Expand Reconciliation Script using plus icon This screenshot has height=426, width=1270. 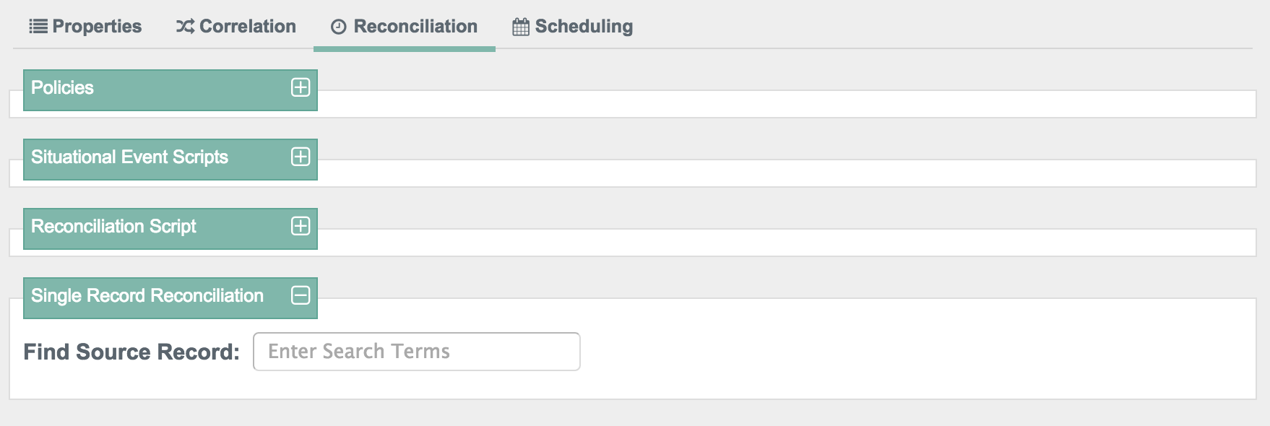pos(301,226)
